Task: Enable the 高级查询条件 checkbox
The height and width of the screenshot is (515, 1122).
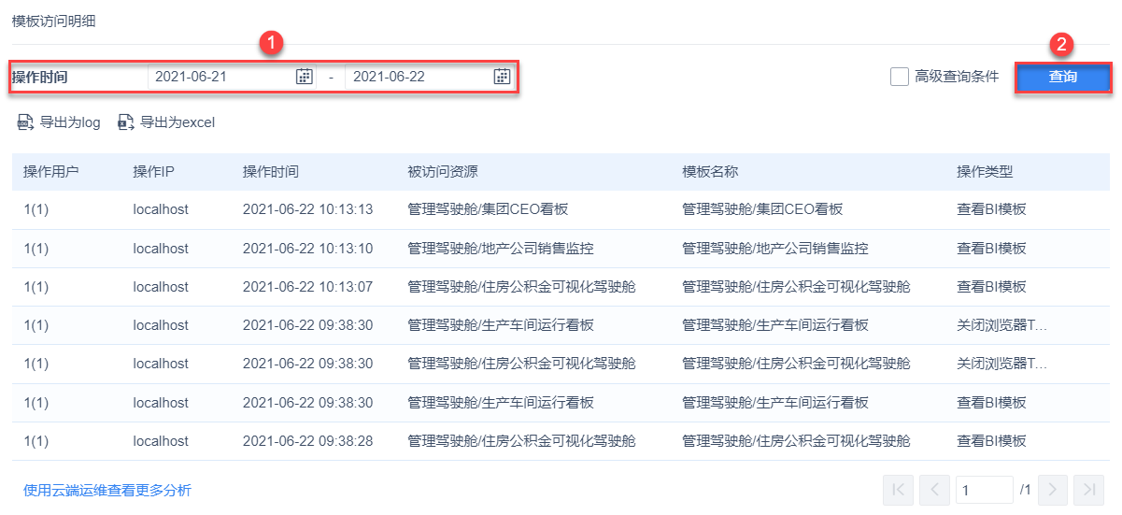Action: pos(900,77)
